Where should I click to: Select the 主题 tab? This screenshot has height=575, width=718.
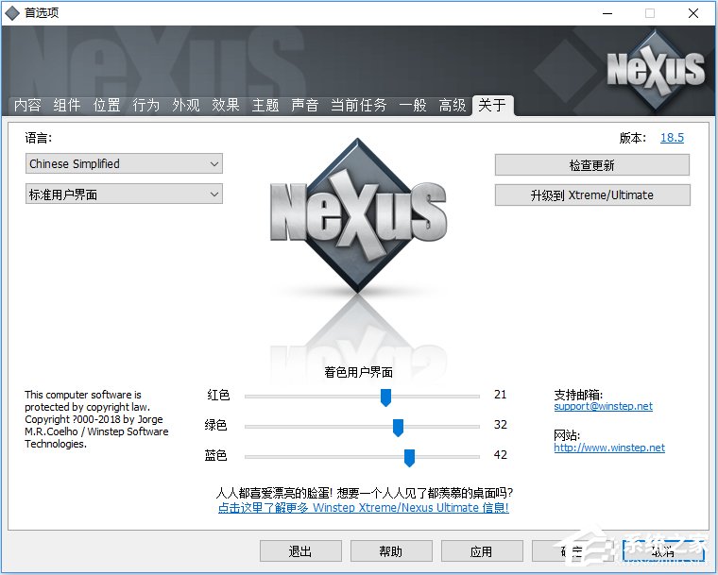[x=265, y=106]
